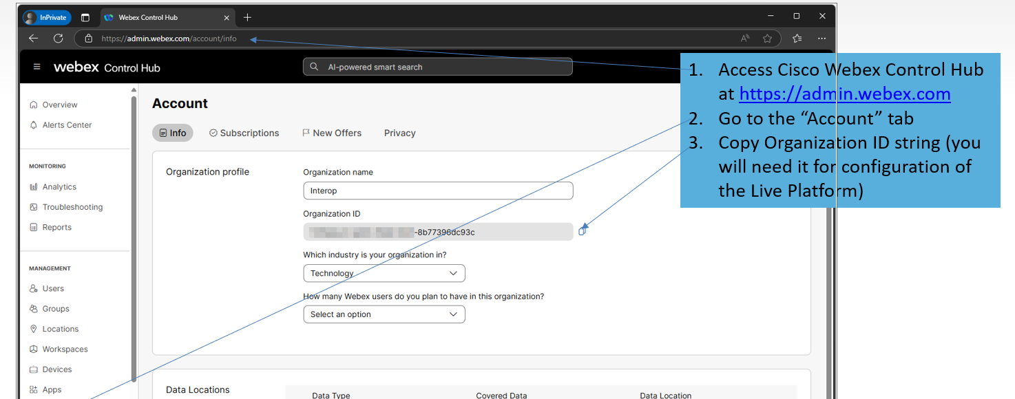Click the Account page heading
The image size is (1015, 399).
(x=180, y=103)
